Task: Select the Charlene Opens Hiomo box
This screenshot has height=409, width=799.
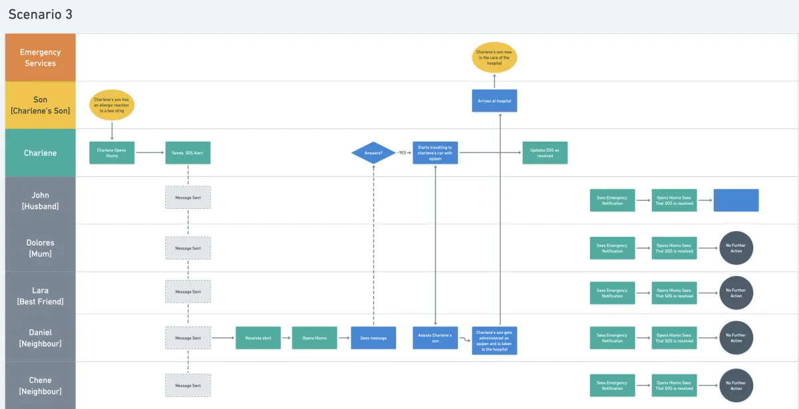Action: click(112, 153)
